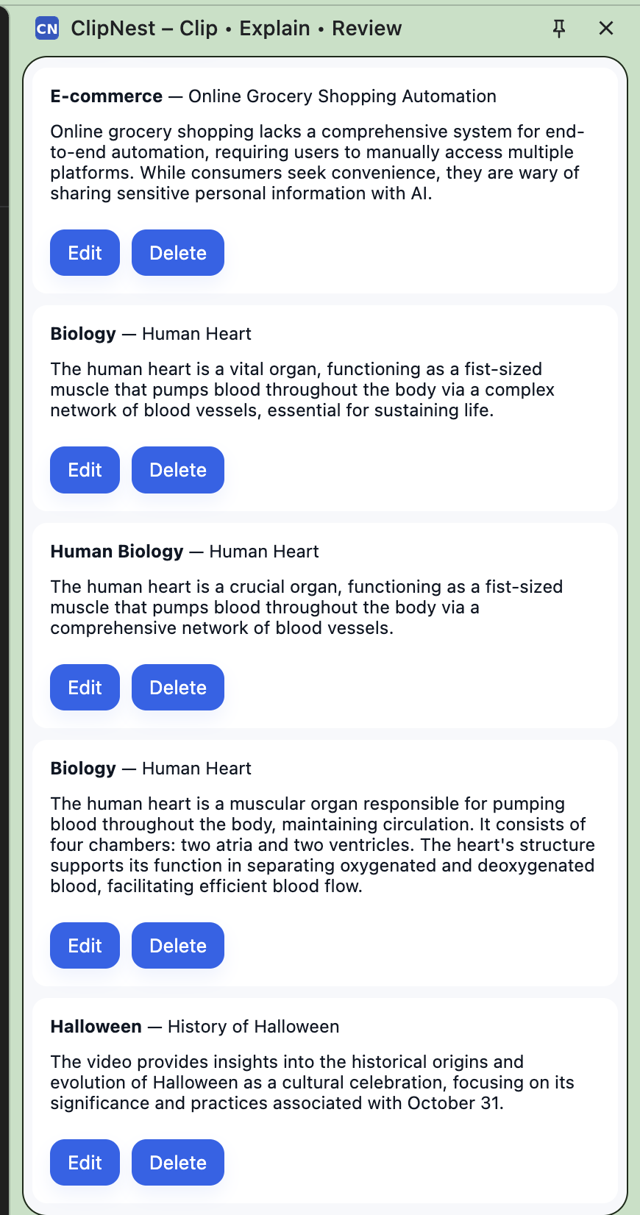Pin the ClipNest side panel
640x1215 pixels.
[x=559, y=29]
